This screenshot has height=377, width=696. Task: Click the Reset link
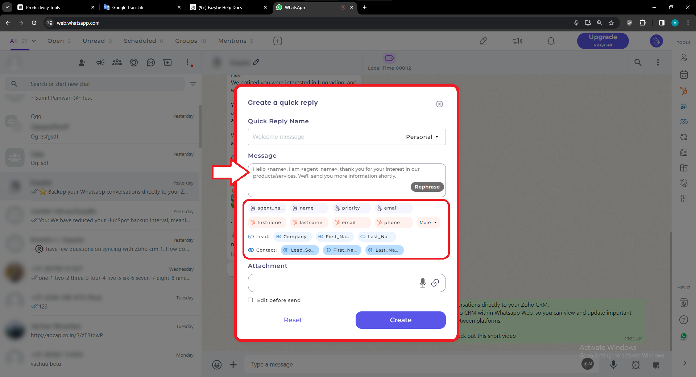pos(293,320)
